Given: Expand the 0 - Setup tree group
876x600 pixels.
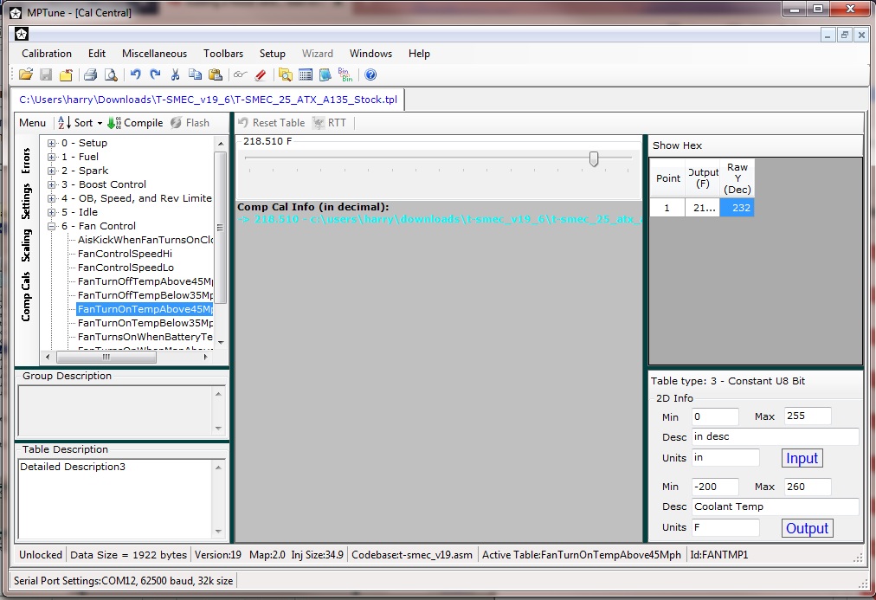Looking at the screenshot, I should (51, 143).
